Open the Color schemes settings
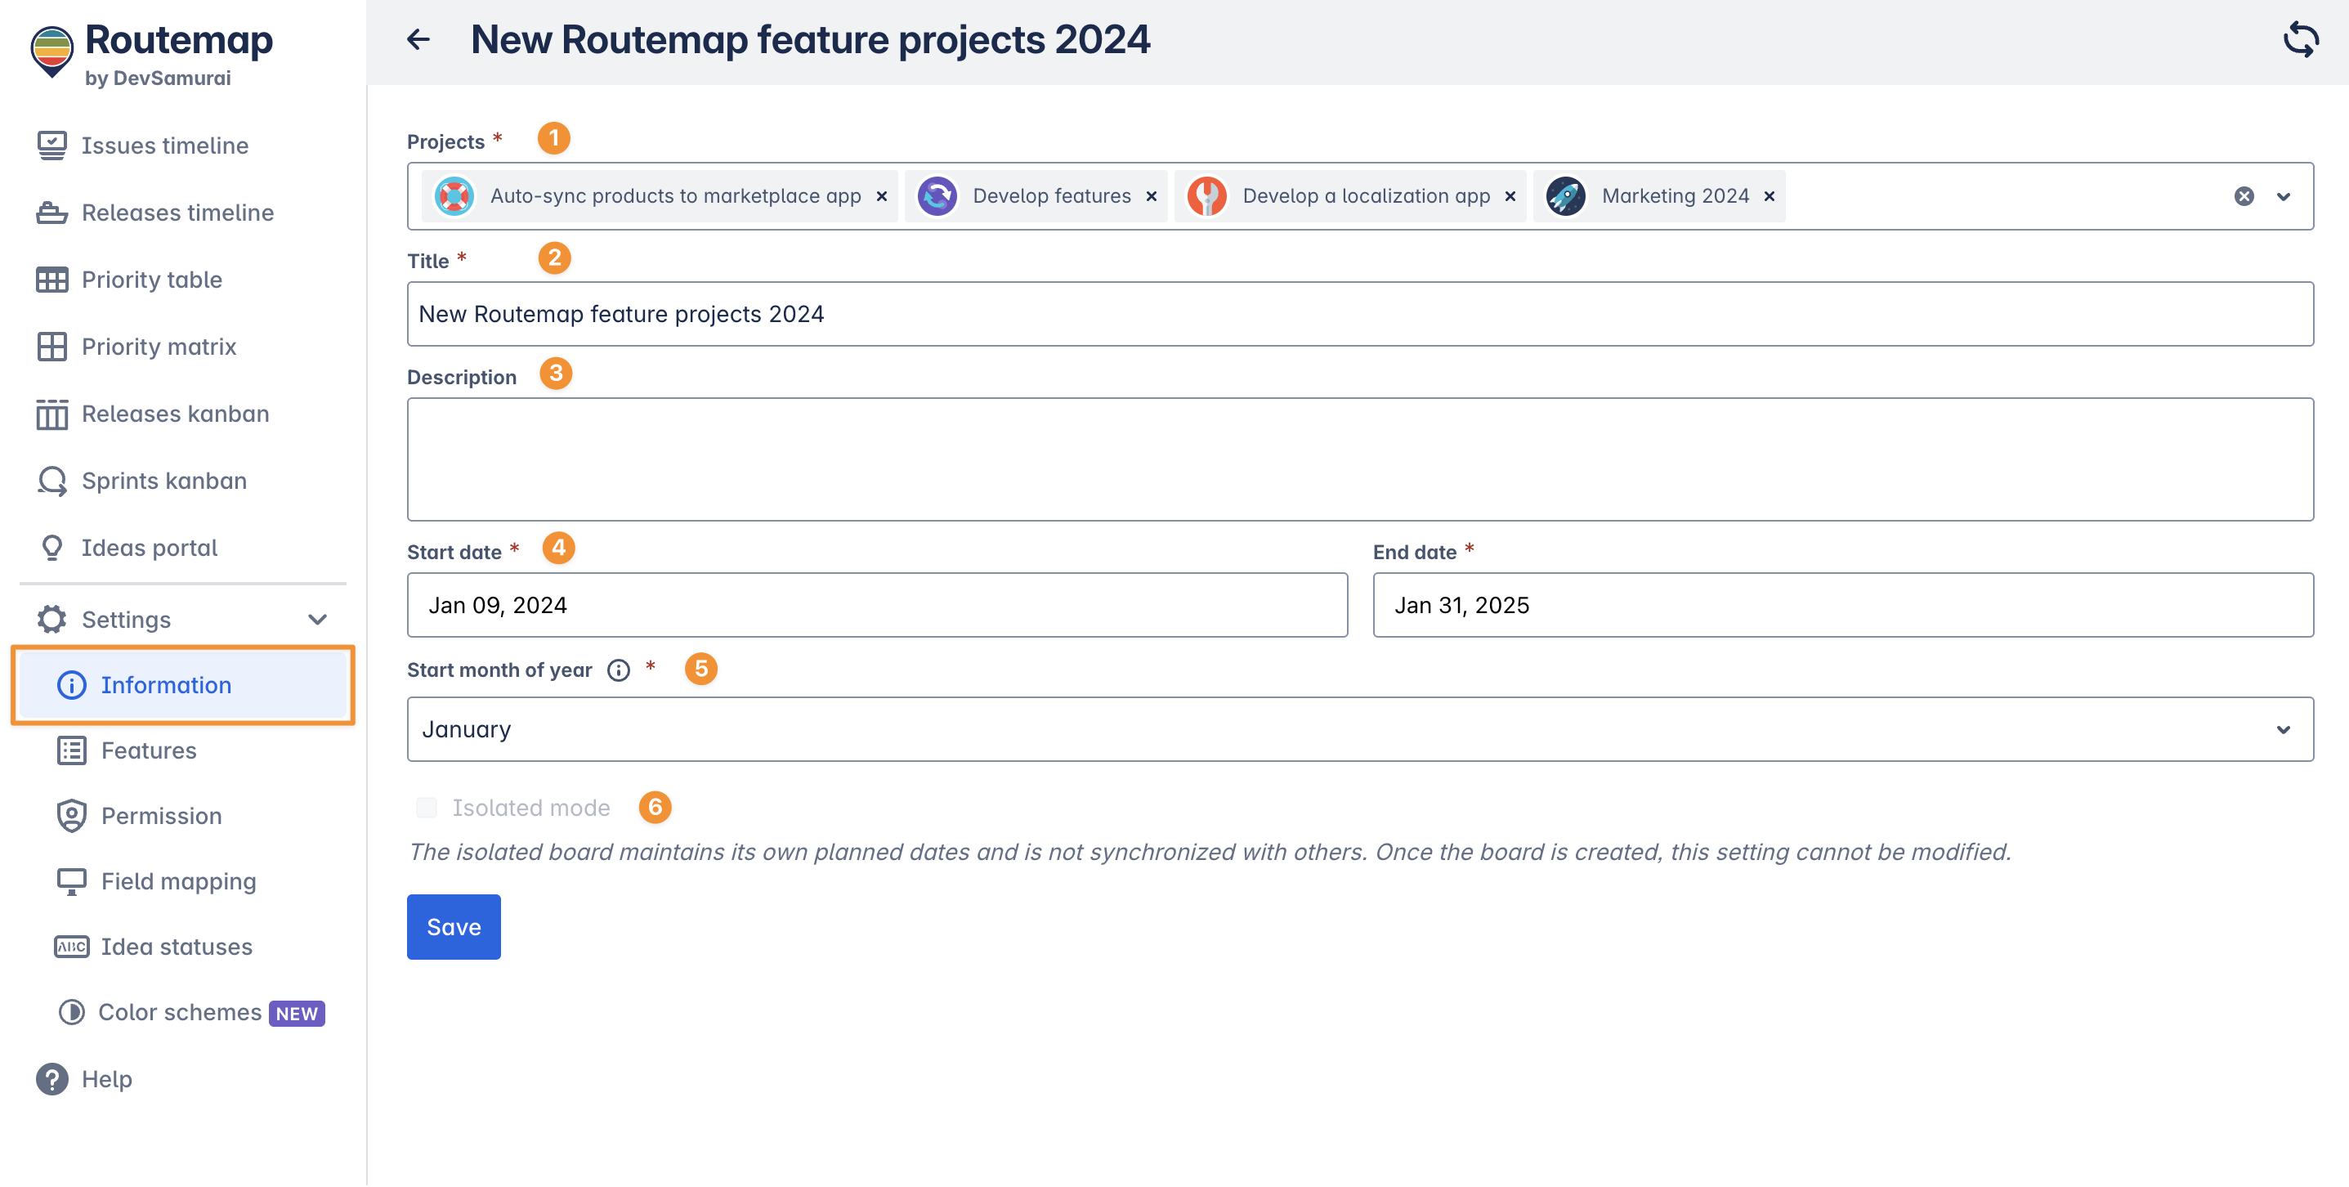The width and height of the screenshot is (2349, 1187). point(180,1013)
